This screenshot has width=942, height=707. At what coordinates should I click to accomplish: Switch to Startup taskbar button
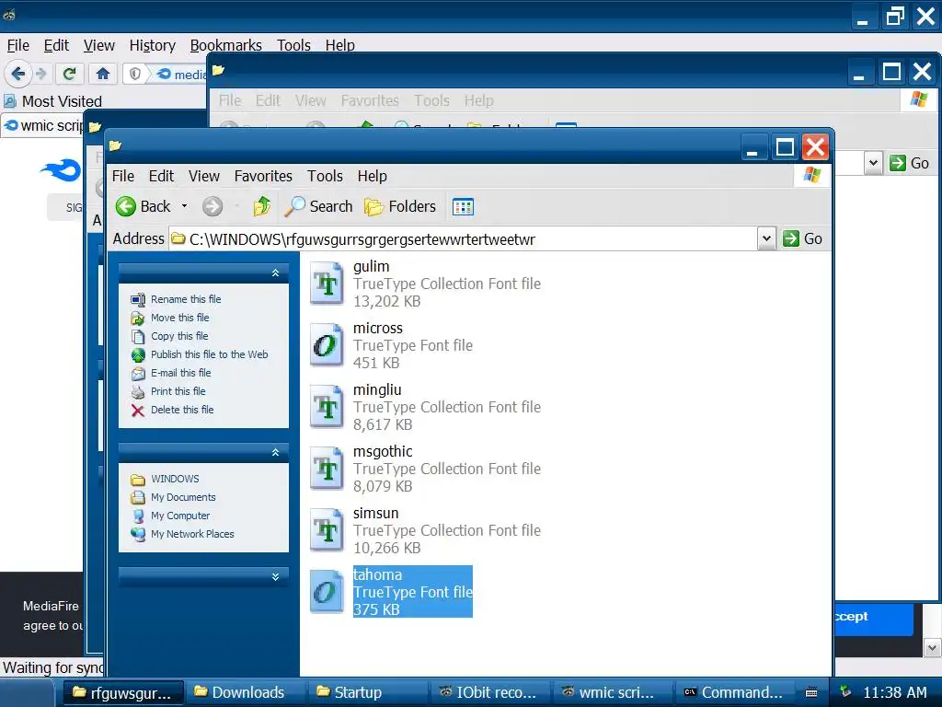pyautogui.click(x=367, y=692)
